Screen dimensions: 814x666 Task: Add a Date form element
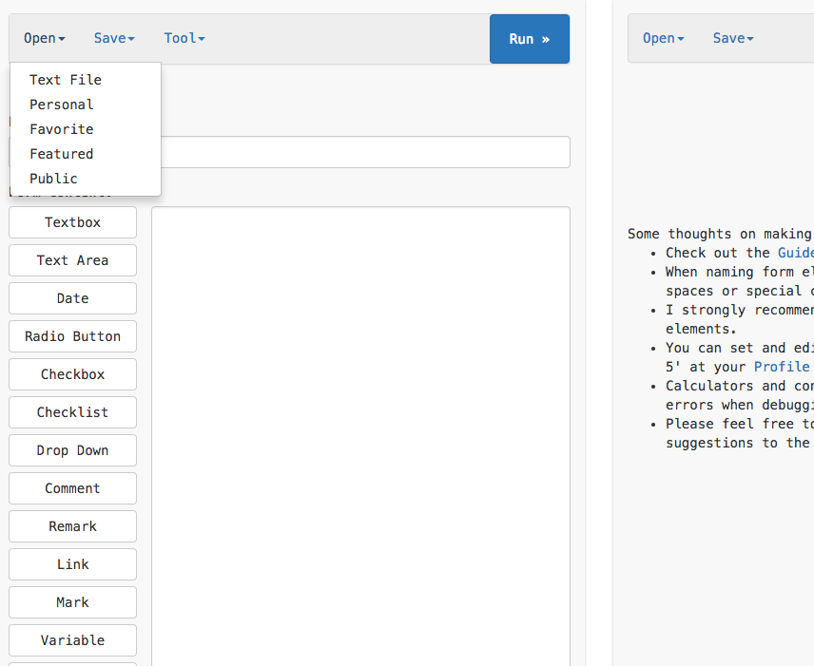[x=72, y=298]
